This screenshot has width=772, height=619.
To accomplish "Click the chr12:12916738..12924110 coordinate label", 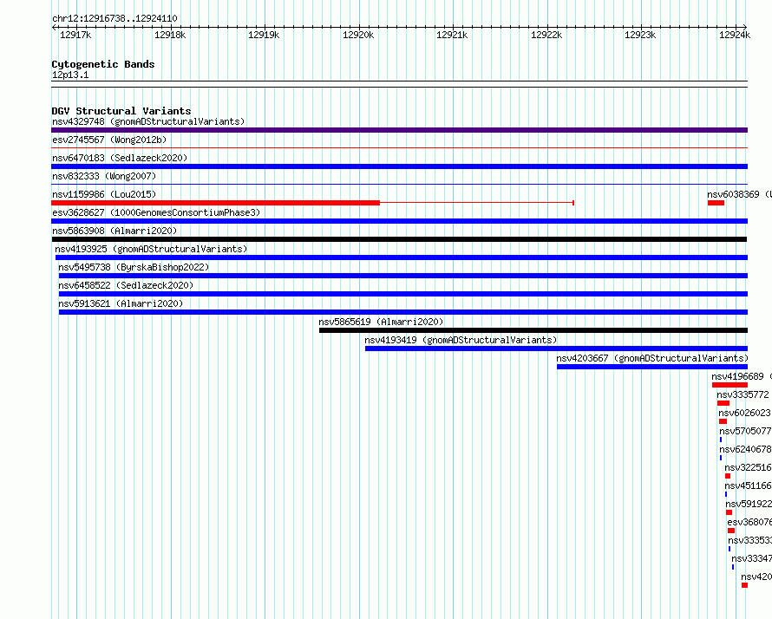I will pyautogui.click(x=114, y=18).
